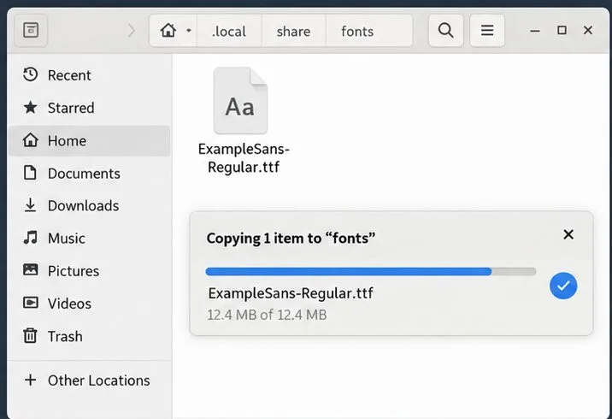This screenshot has width=612, height=419.
Task: Open Other Locations in the sidebar
Action: (90, 381)
